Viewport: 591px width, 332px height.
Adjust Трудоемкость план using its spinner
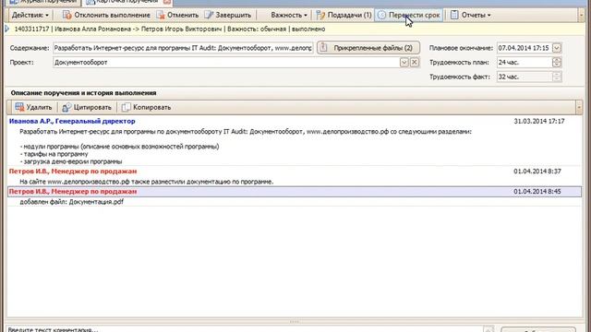click(x=557, y=63)
